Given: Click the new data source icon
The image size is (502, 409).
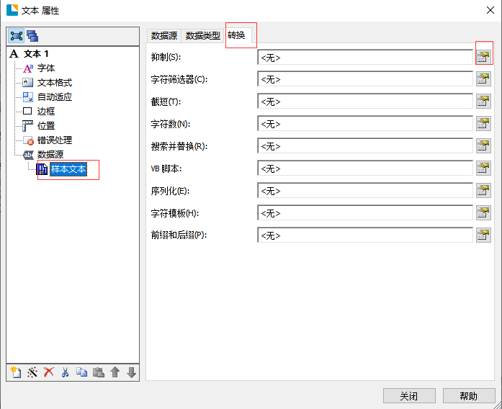Looking at the screenshot, I should tap(15, 372).
